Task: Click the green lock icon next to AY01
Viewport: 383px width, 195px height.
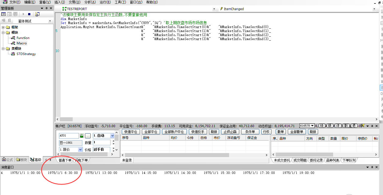Action: click(x=82, y=136)
